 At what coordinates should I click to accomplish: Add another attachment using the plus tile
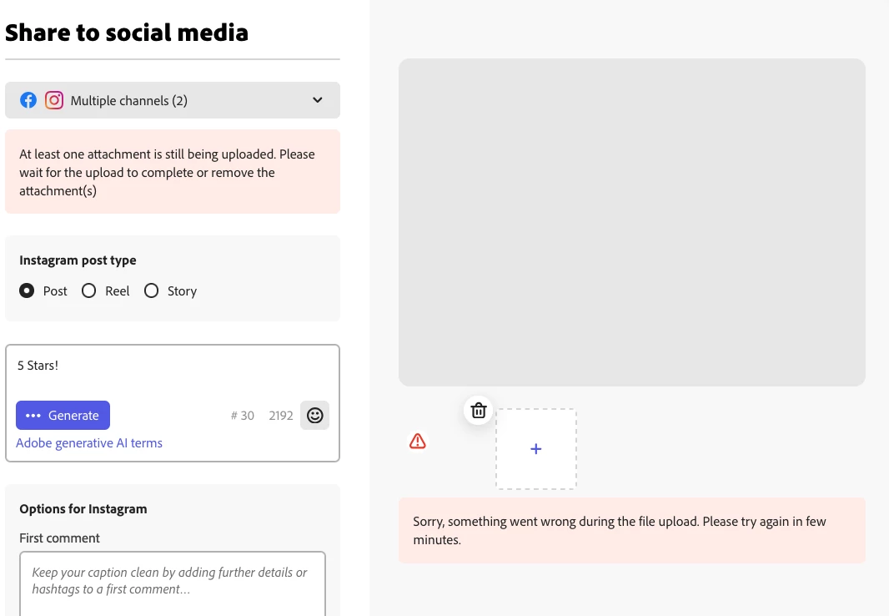point(535,449)
